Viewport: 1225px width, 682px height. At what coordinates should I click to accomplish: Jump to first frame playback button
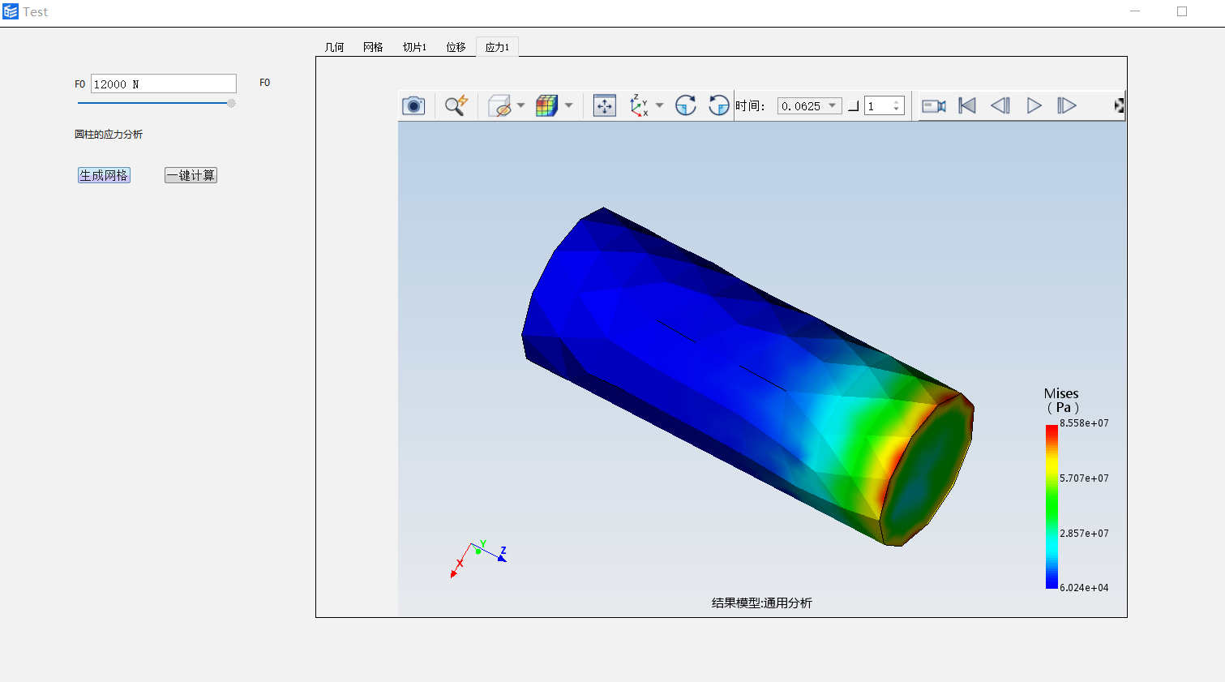click(x=967, y=105)
